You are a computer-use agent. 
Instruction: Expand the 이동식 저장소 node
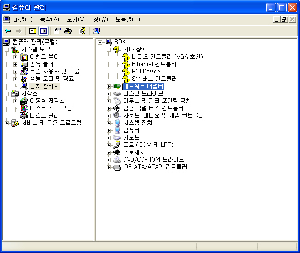[x=16, y=101]
